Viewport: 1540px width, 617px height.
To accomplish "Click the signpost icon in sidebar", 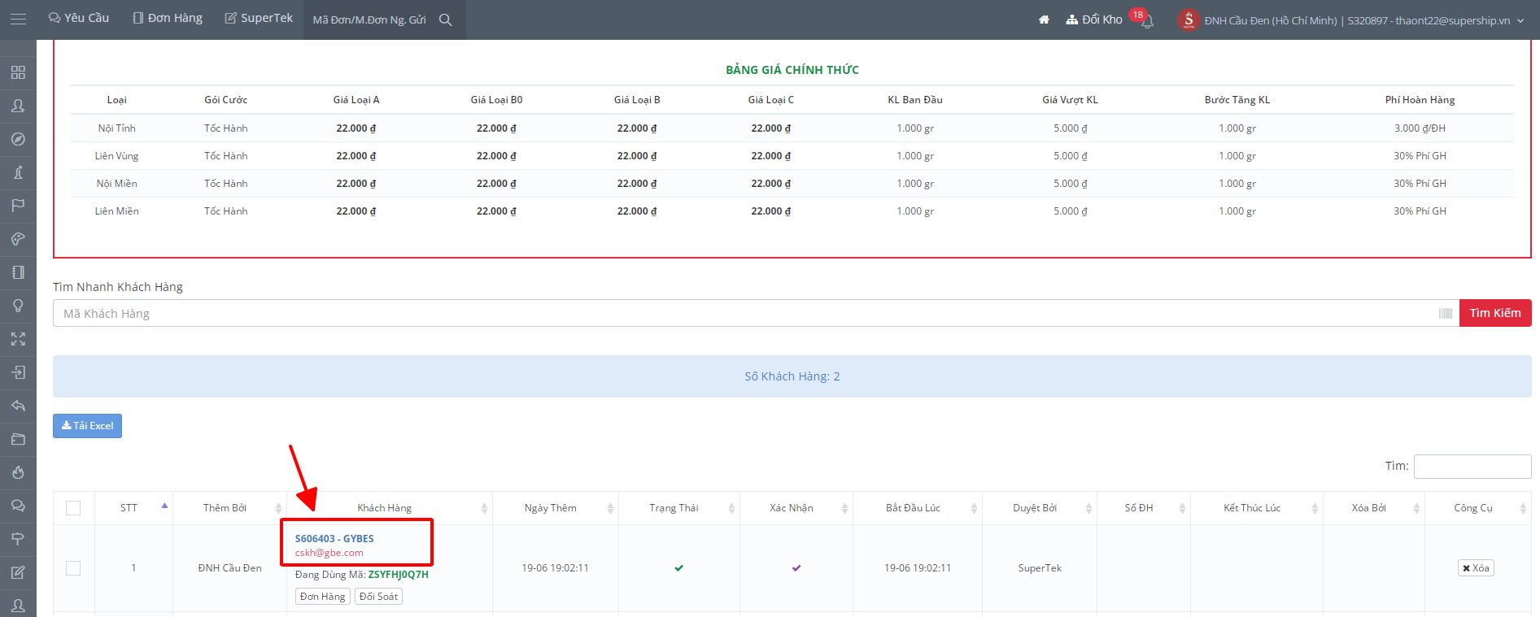I will point(18,539).
